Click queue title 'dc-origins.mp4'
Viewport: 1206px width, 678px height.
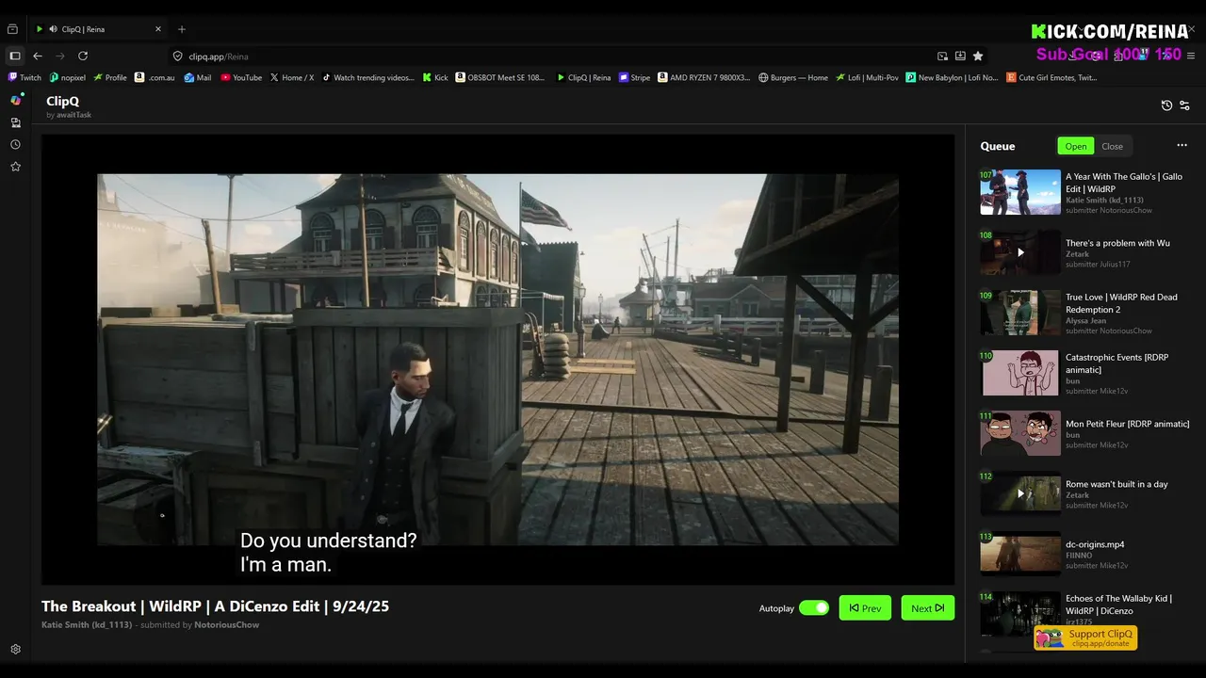click(x=1095, y=544)
